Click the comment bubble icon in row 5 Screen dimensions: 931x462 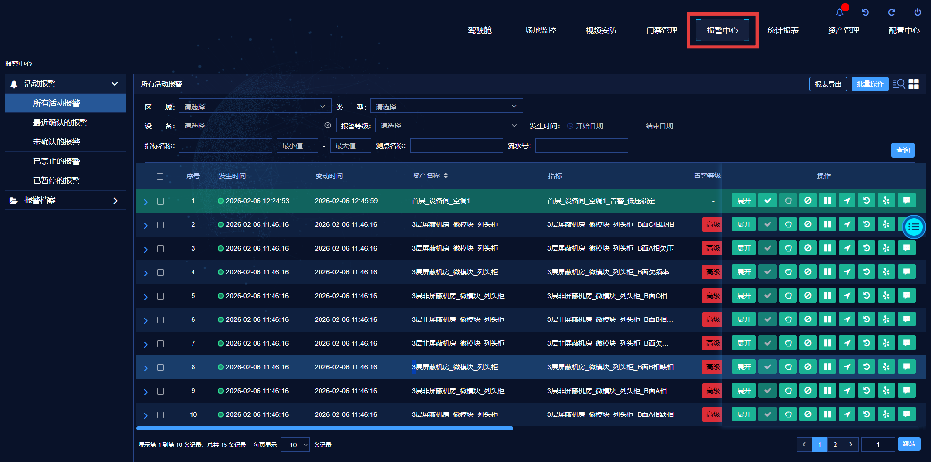(906, 296)
